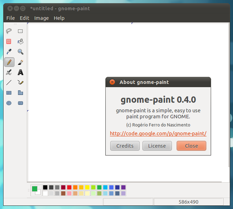Pick the lavender palette color
This screenshot has height=209, width=233.
click(123, 193)
